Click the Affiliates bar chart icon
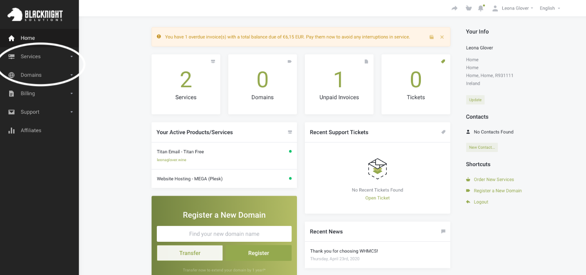The height and width of the screenshot is (275, 586). 12,130
